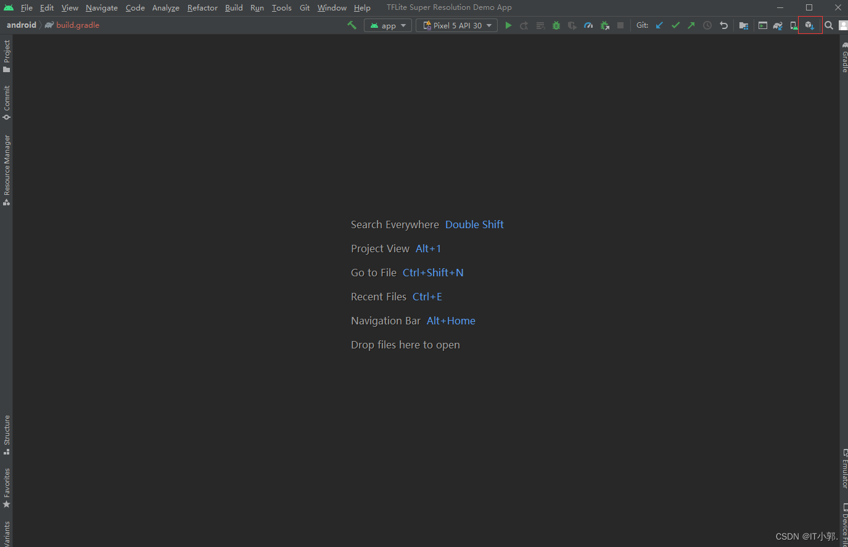The image size is (848, 547).
Task: Maximize the Android Studio window
Action: click(x=809, y=7)
